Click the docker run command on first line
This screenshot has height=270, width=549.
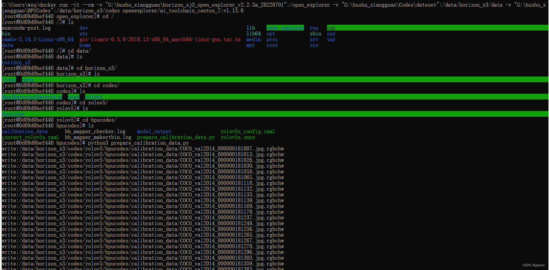tap(273, 5)
